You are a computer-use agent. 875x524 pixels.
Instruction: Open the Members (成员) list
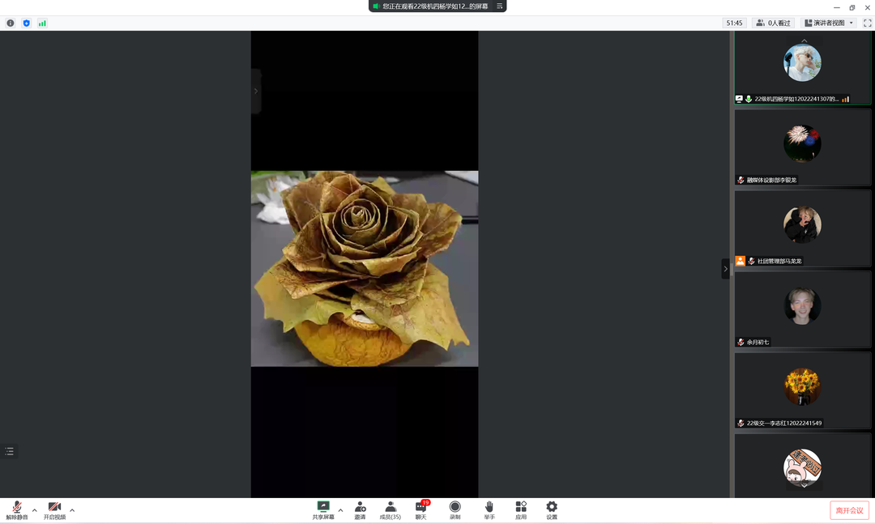pyautogui.click(x=391, y=509)
